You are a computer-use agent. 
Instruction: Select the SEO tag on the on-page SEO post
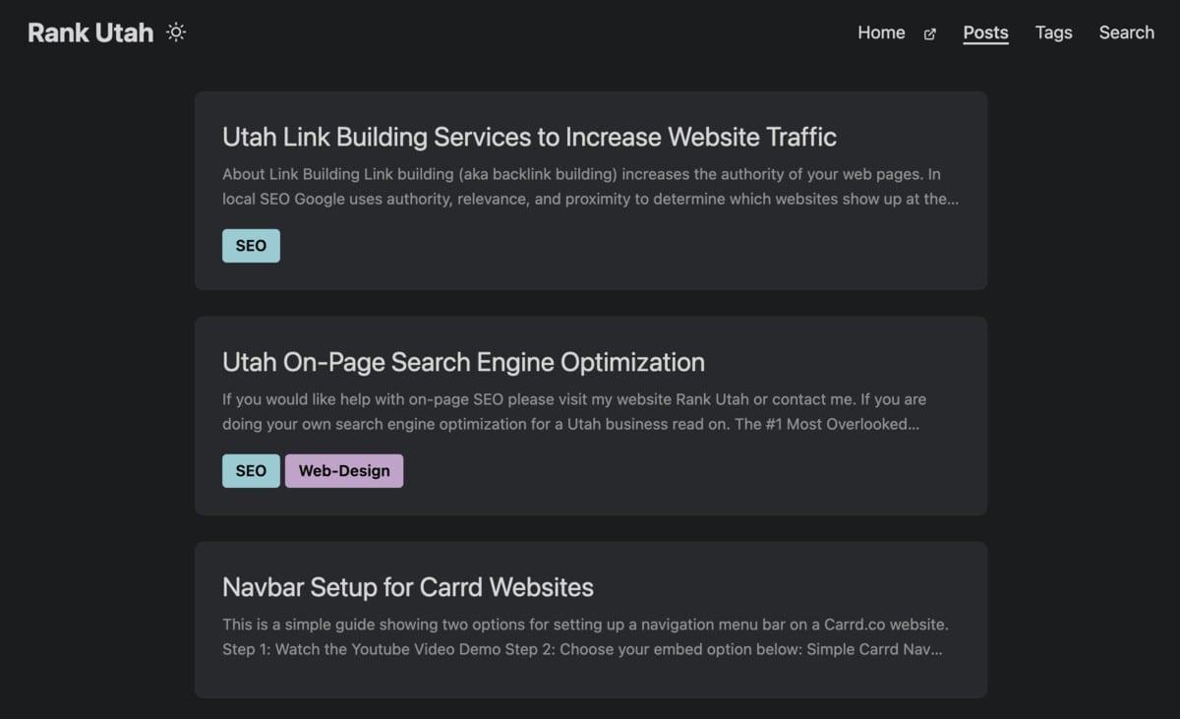tap(251, 470)
